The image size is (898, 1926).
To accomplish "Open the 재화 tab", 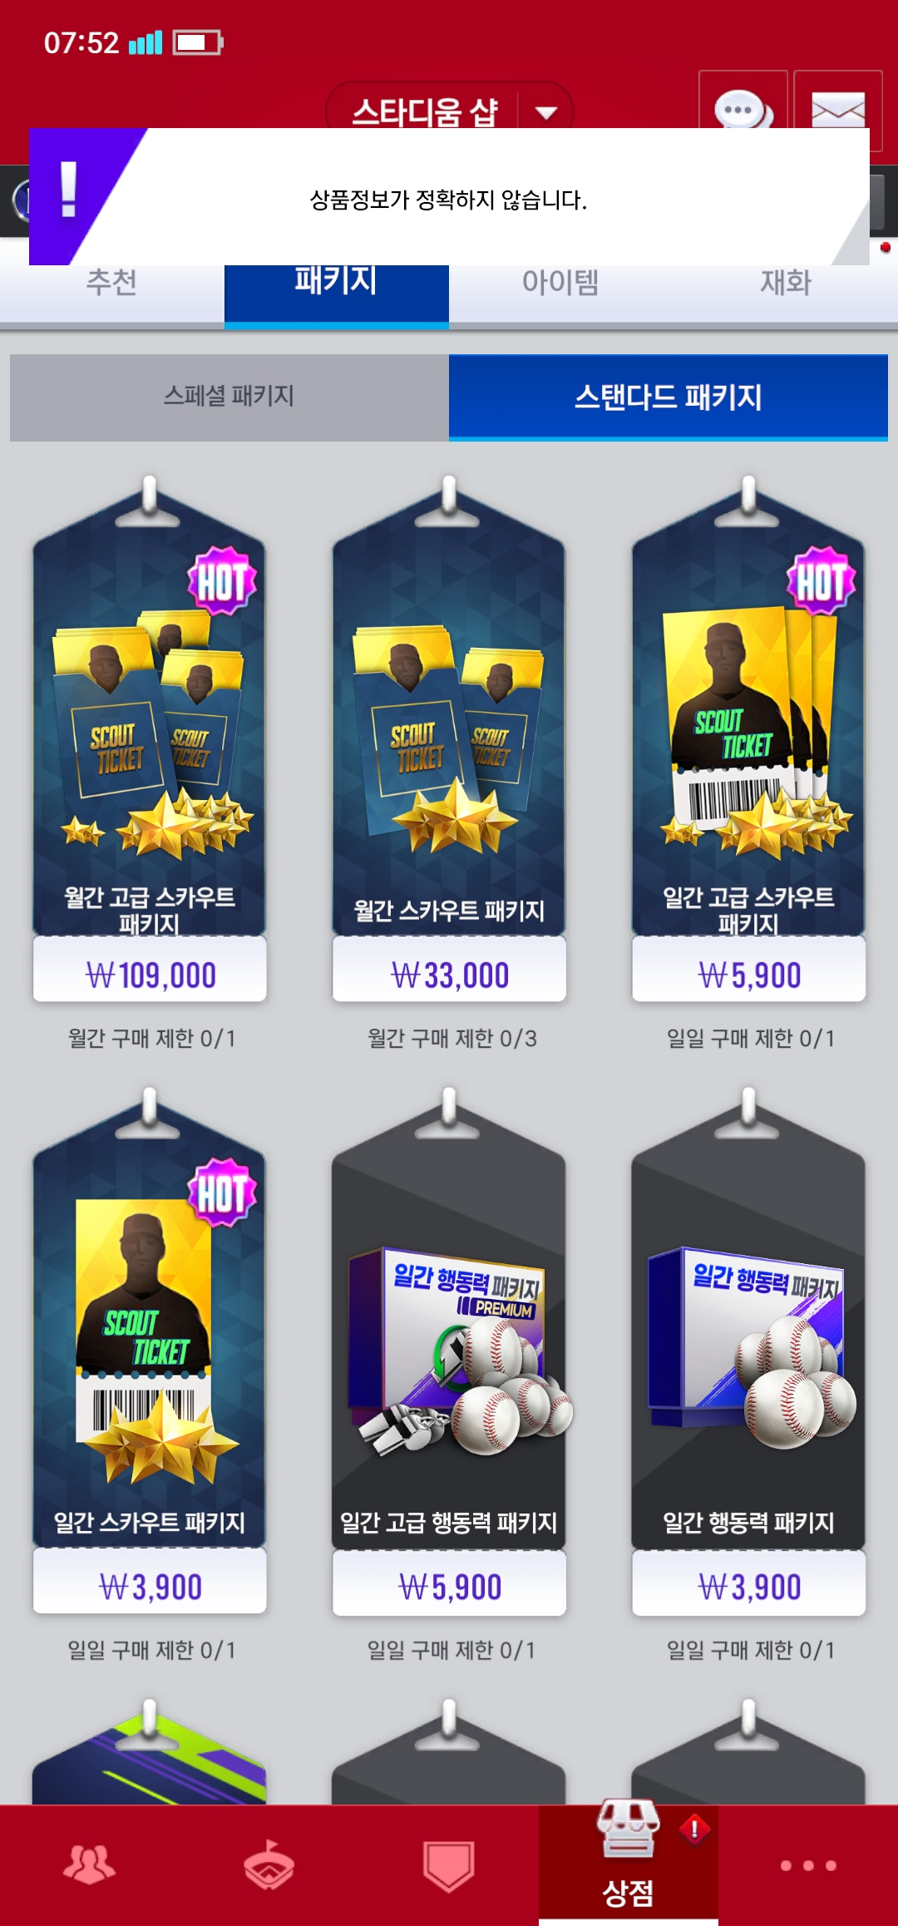I will (786, 283).
